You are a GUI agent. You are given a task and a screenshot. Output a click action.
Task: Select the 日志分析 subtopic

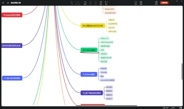111,28
